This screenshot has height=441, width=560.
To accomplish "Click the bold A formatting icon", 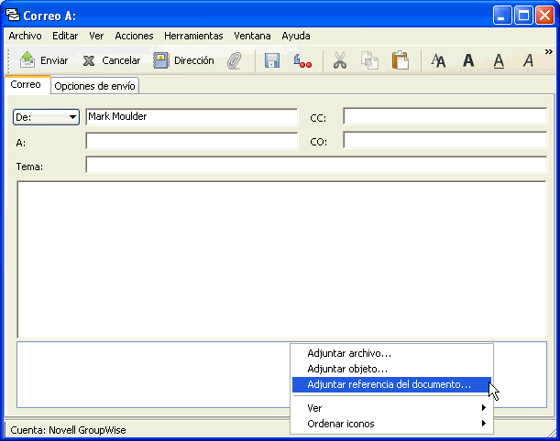I will pos(468,60).
